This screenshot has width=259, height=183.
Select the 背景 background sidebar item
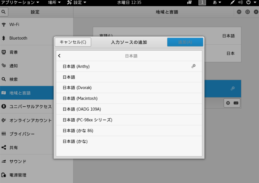coord(37,52)
